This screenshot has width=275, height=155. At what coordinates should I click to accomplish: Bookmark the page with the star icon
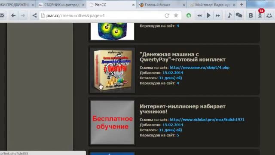176,15
